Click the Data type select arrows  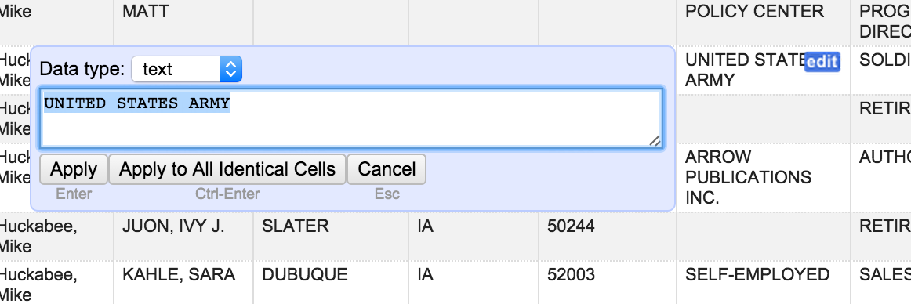pos(230,70)
